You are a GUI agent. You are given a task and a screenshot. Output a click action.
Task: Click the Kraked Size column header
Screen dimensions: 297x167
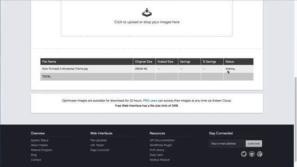(x=167, y=62)
